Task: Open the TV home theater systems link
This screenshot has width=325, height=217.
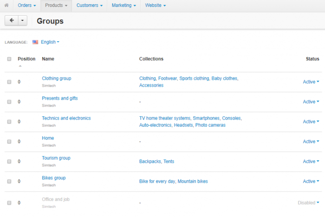Action: click(x=165, y=118)
